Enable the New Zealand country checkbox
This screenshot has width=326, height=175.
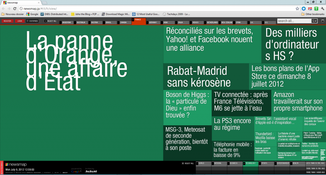coord(220,23)
